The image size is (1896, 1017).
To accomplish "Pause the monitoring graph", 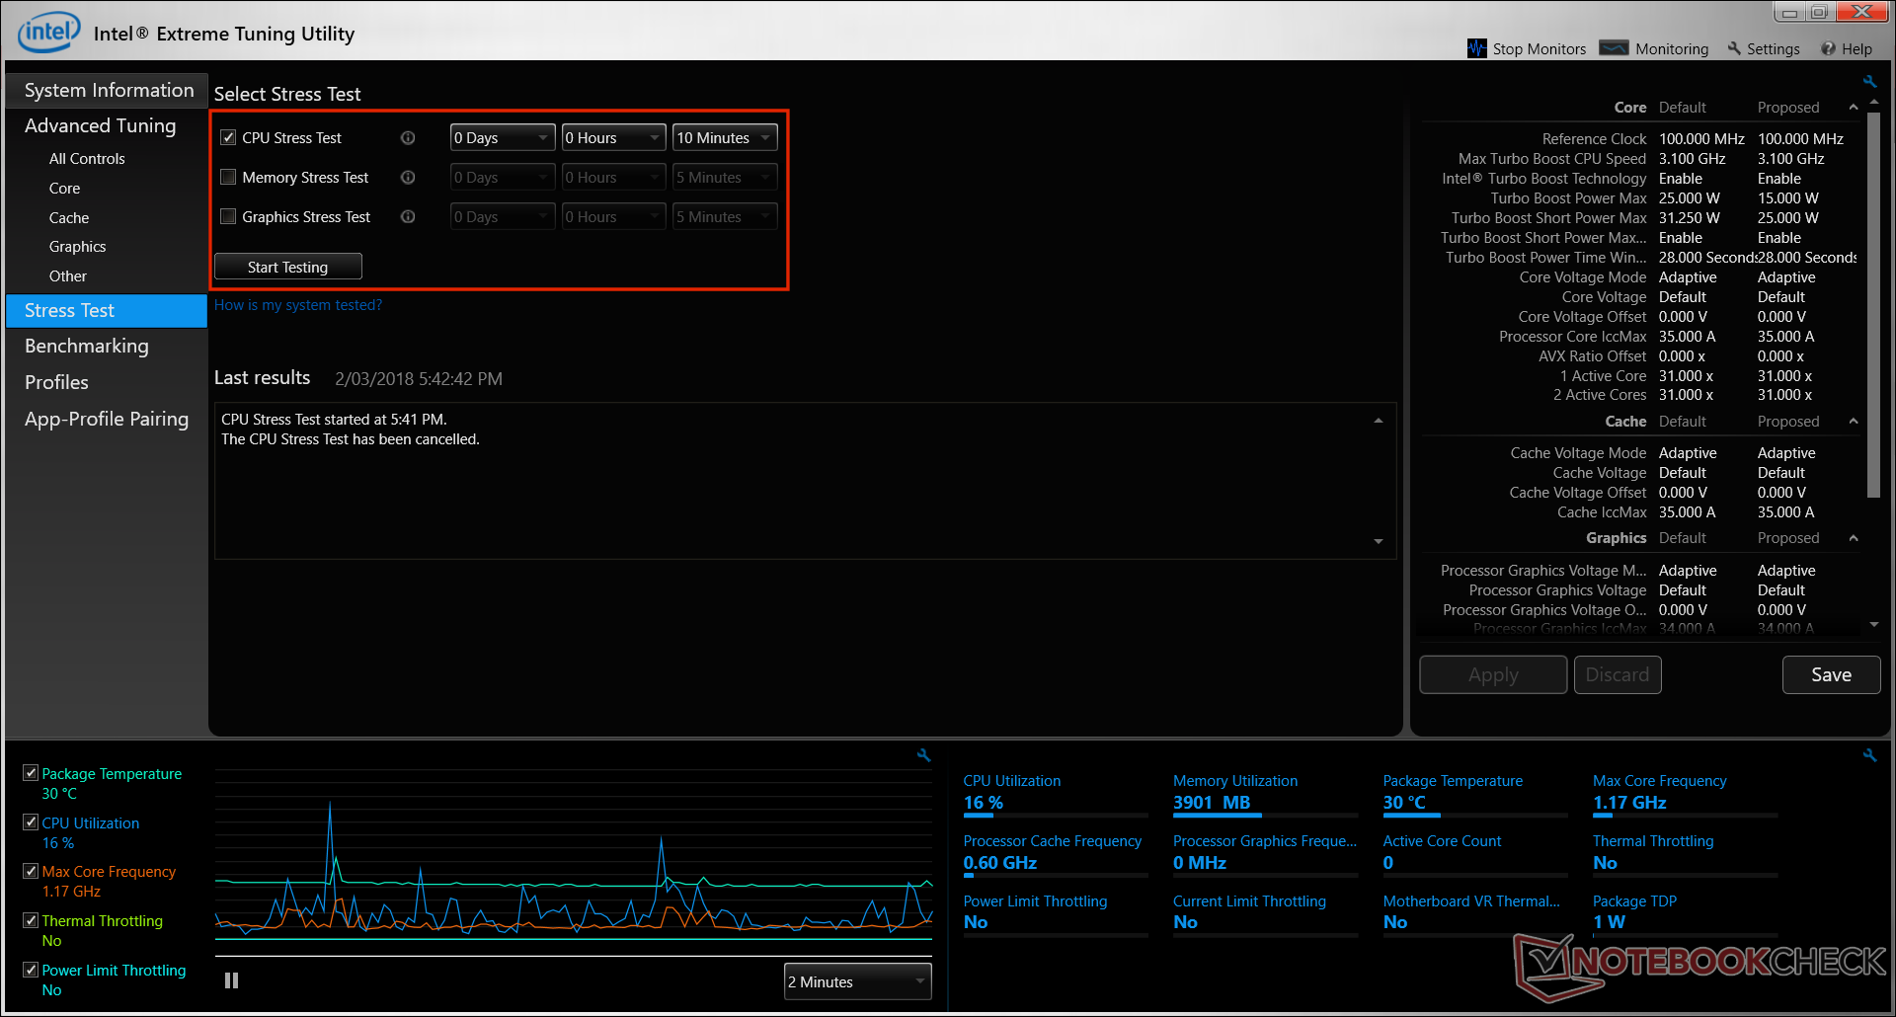I will (x=231, y=980).
